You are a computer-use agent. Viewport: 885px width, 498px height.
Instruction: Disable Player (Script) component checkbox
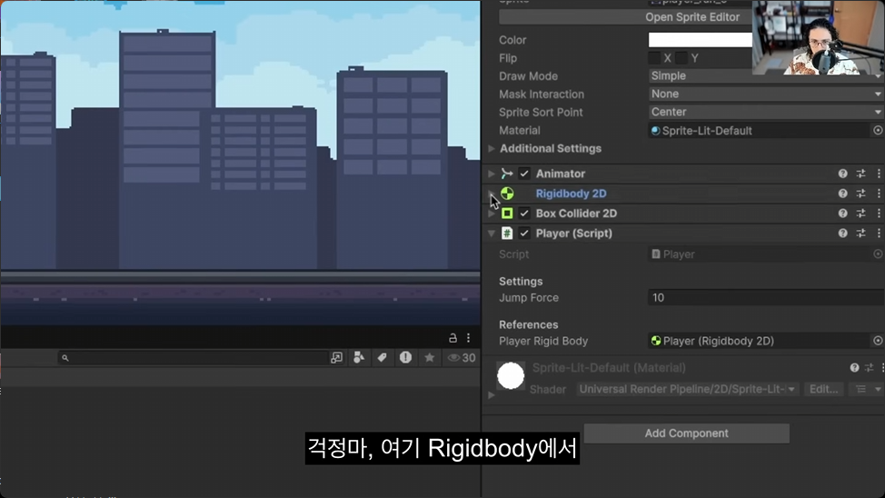524,234
